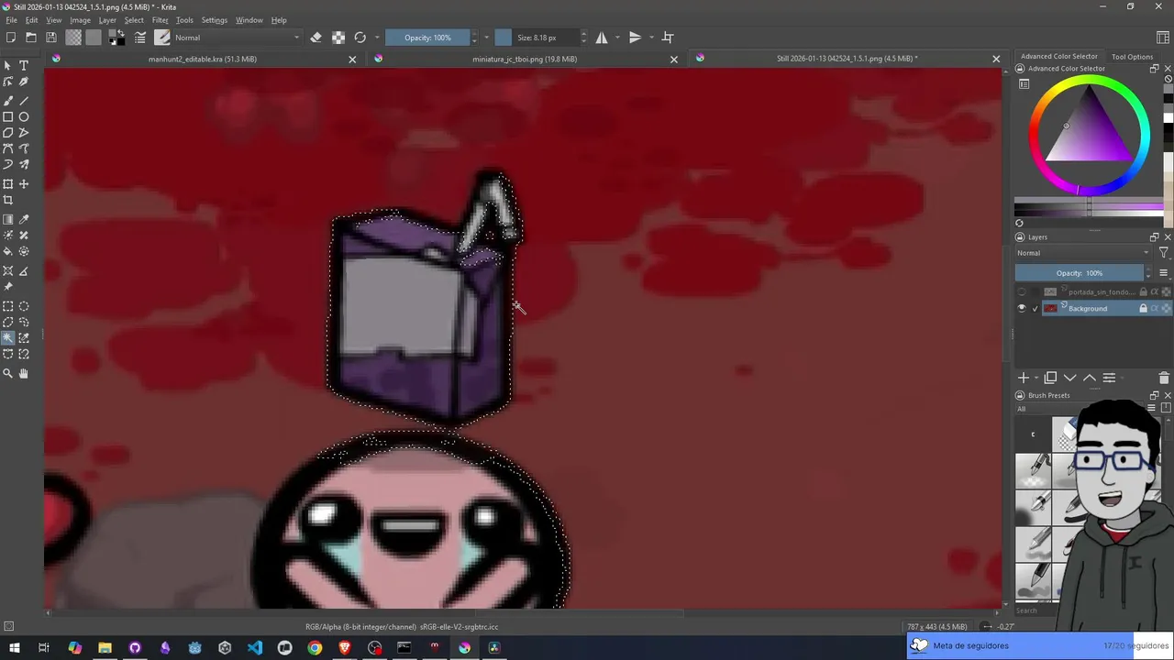Select the Rectangular Selection tool
Viewport: 1174px width, 660px height.
pos(8,306)
